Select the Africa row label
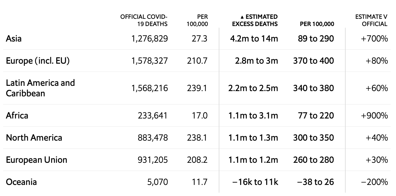Image resolution: width=396 pixels, height=196 pixels. (17, 115)
